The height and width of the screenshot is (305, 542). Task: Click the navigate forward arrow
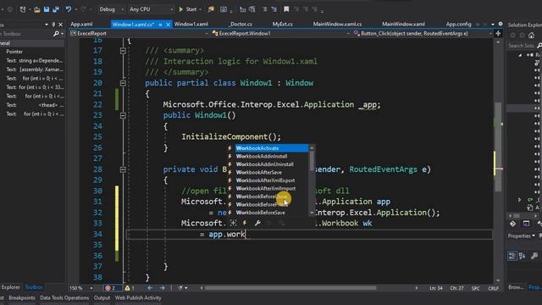[162, 288]
